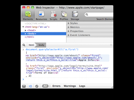Show All console messages
The height and width of the screenshot is (100, 134).
click(x=45, y=86)
